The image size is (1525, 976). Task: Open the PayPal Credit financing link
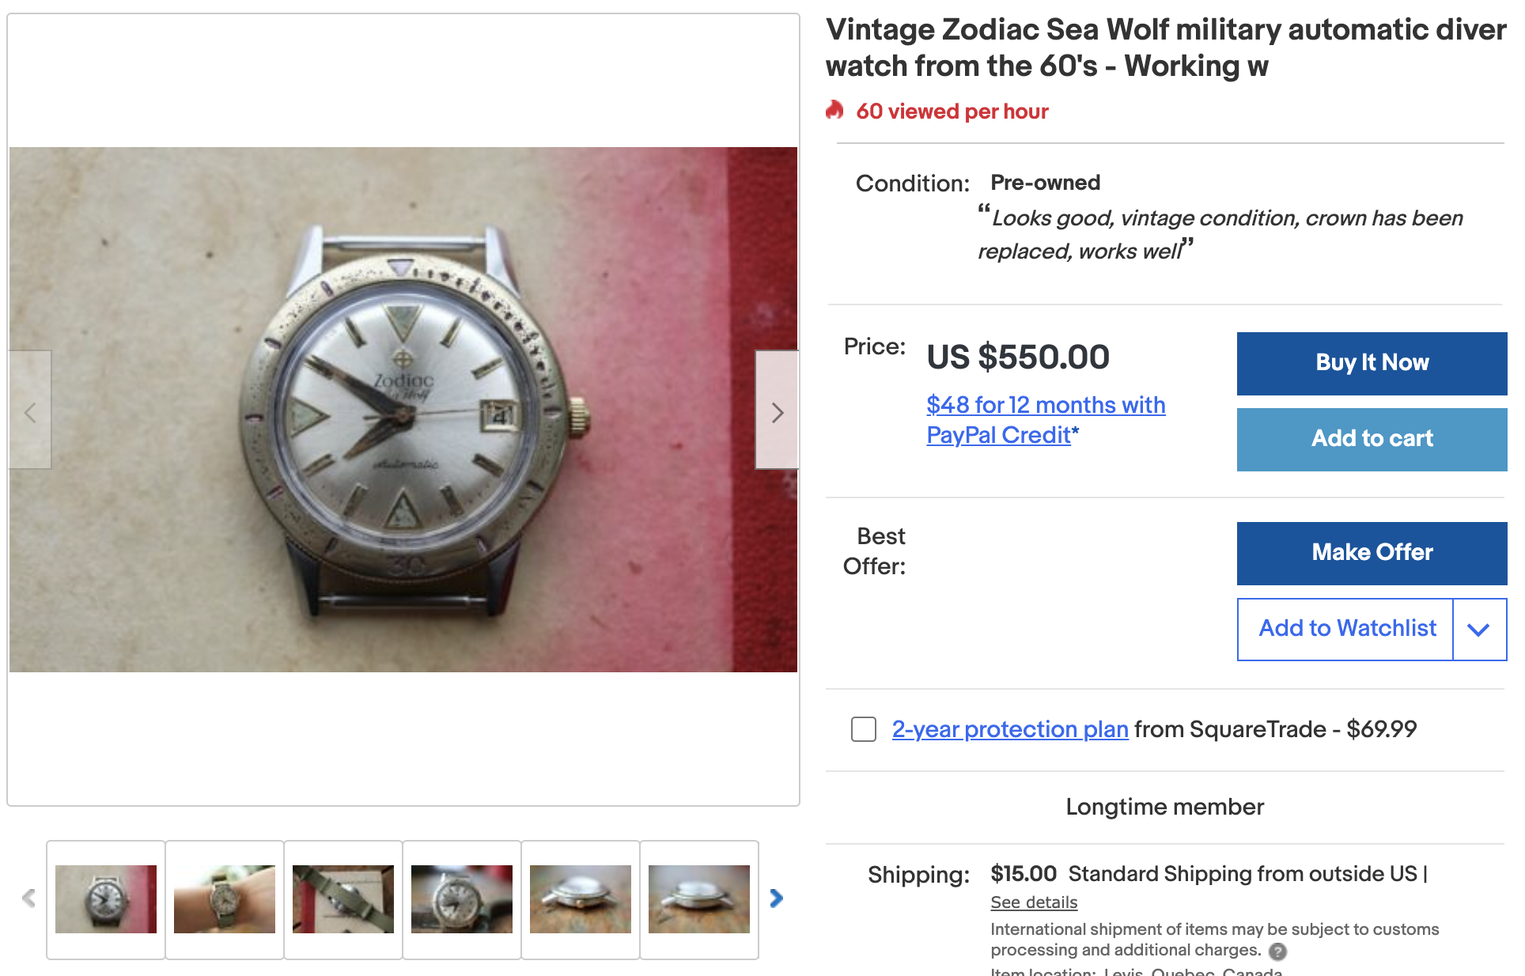coord(1045,419)
